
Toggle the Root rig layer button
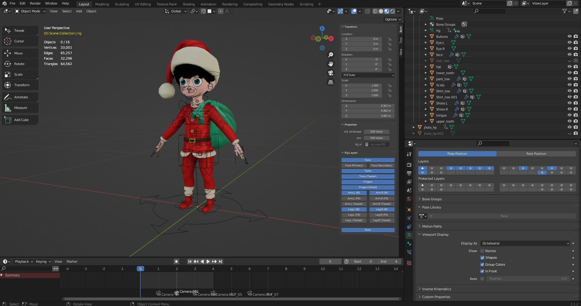pyautogui.click(x=368, y=230)
